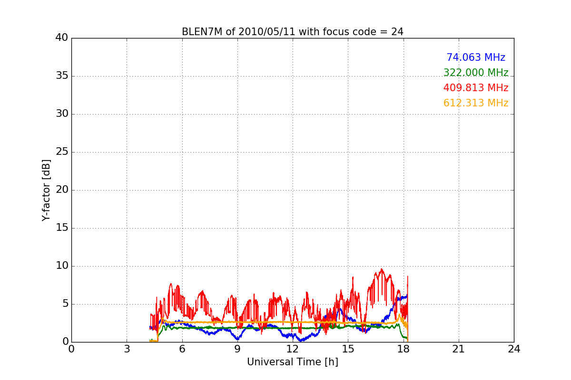Click the x-axis tick label 18
This screenshot has height=380, width=571.
pos(403,349)
